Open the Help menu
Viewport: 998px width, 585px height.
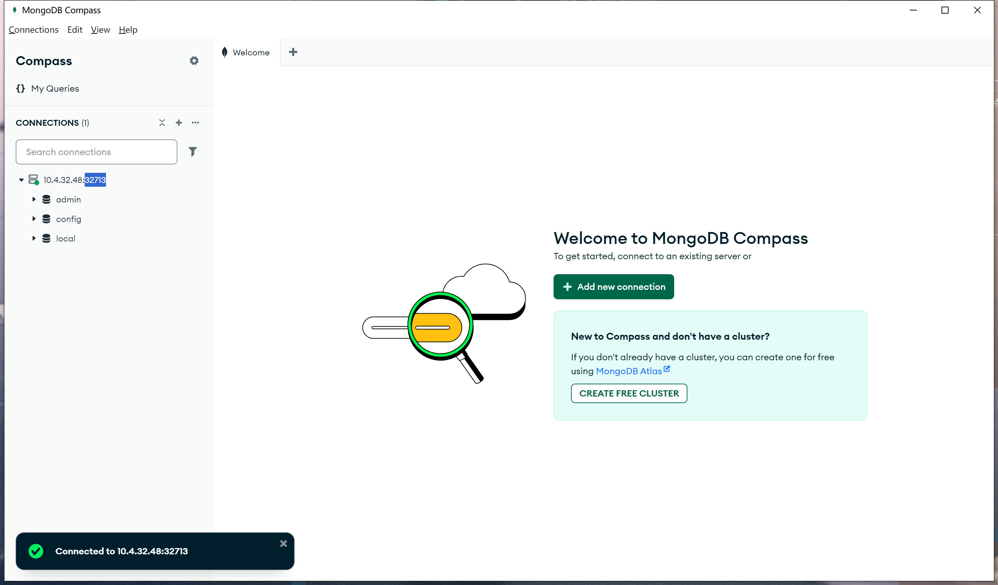[128, 30]
